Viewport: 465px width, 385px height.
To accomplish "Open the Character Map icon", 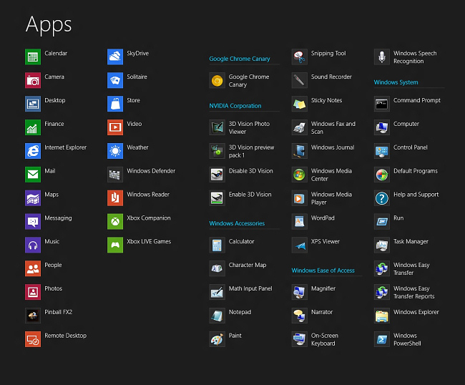I will coord(217,268).
